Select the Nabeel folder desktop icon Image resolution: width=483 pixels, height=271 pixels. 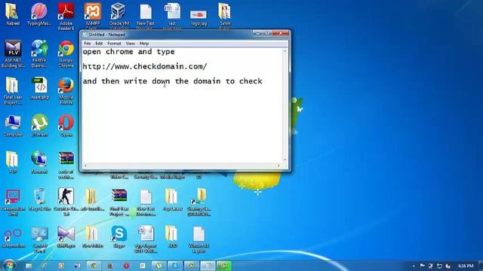[x=13, y=14]
